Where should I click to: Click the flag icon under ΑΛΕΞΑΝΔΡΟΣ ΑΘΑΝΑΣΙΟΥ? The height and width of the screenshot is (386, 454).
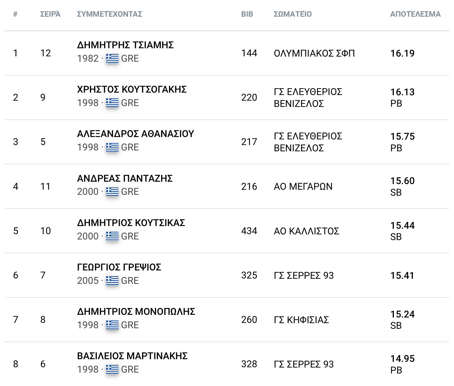click(x=112, y=147)
